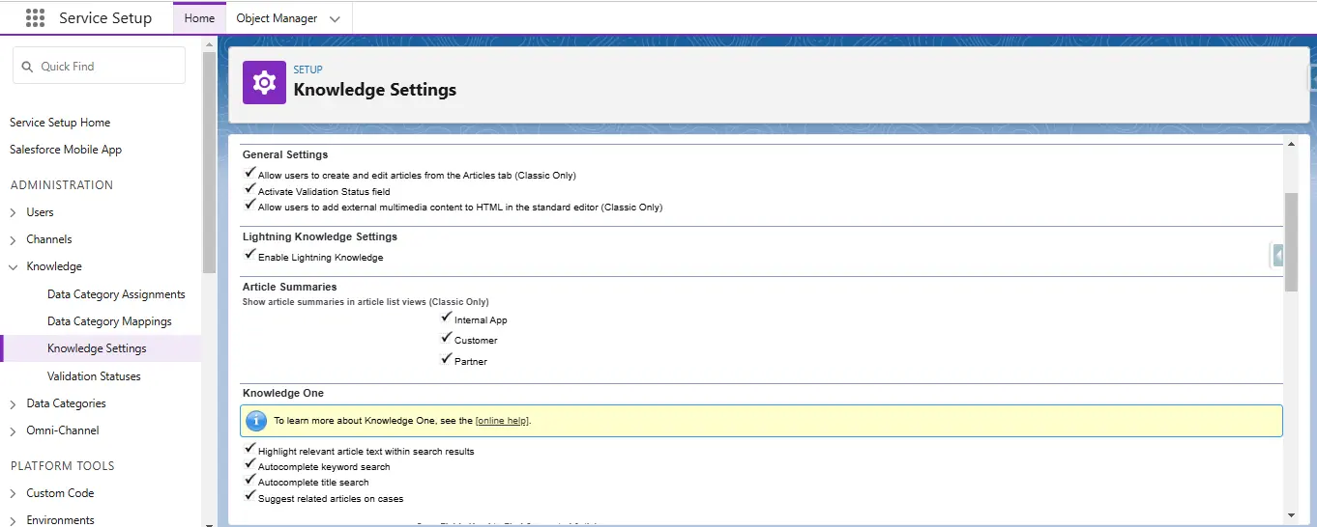Image resolution: width=1317 pixels, height=527 pixels.
Task: Click the Service Setup app name
Action: tap(105, 18)
